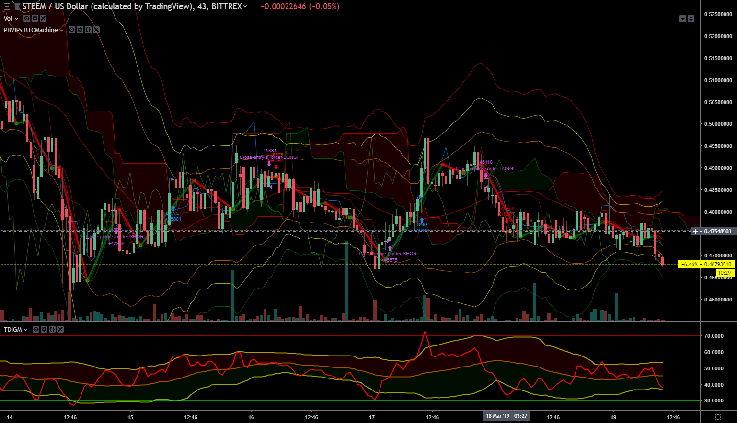This screenshot has height=423, width=737.
Task: Open settings for the Vol indicator
Action: 35,18
